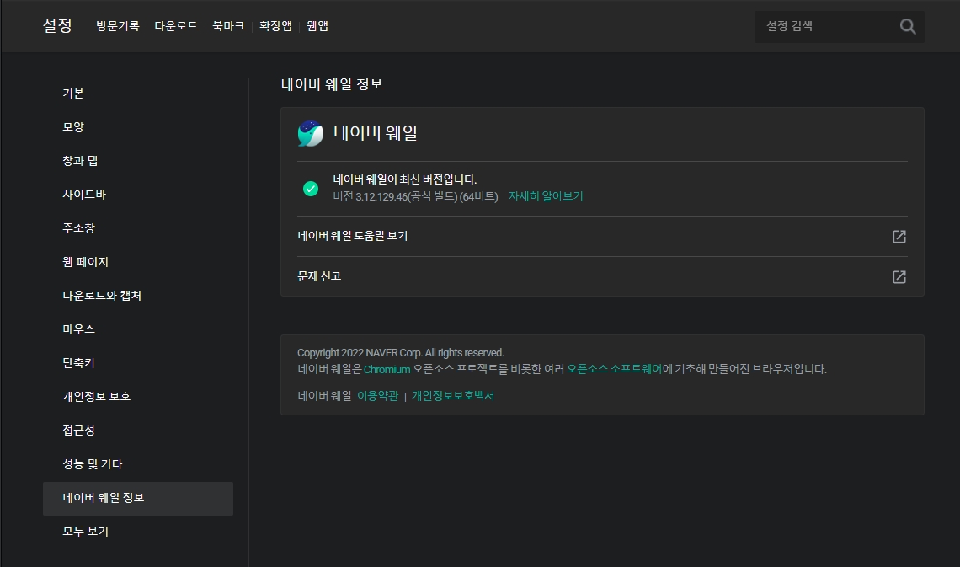Click the Naver Whale logo icon
Screen dimensions: 960x567
[311, 133]
